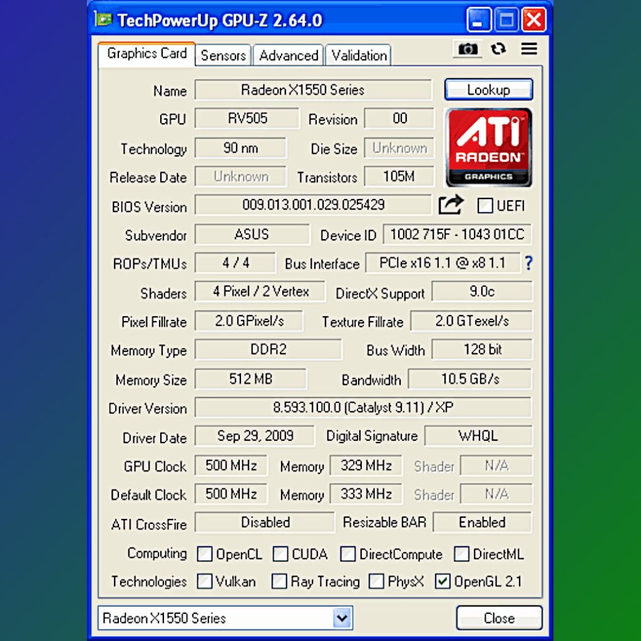Viewport: 641px width, 641px height.
Task: Select the Device ID value field
Action: 458,234
